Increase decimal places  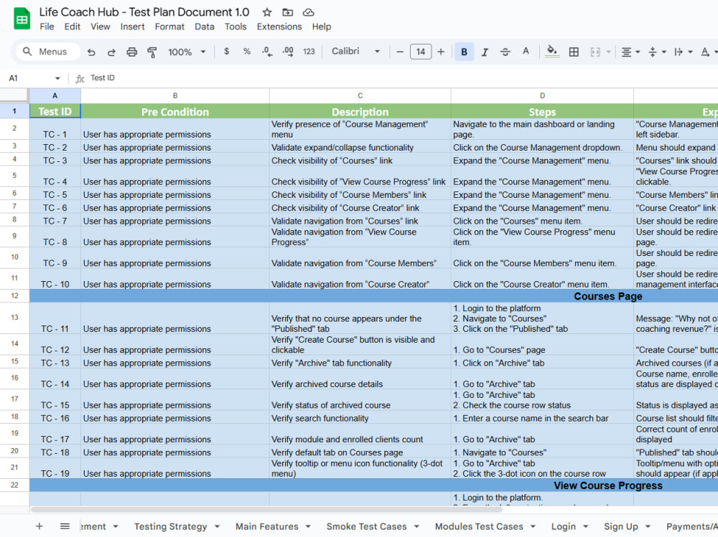pos(288,52)
